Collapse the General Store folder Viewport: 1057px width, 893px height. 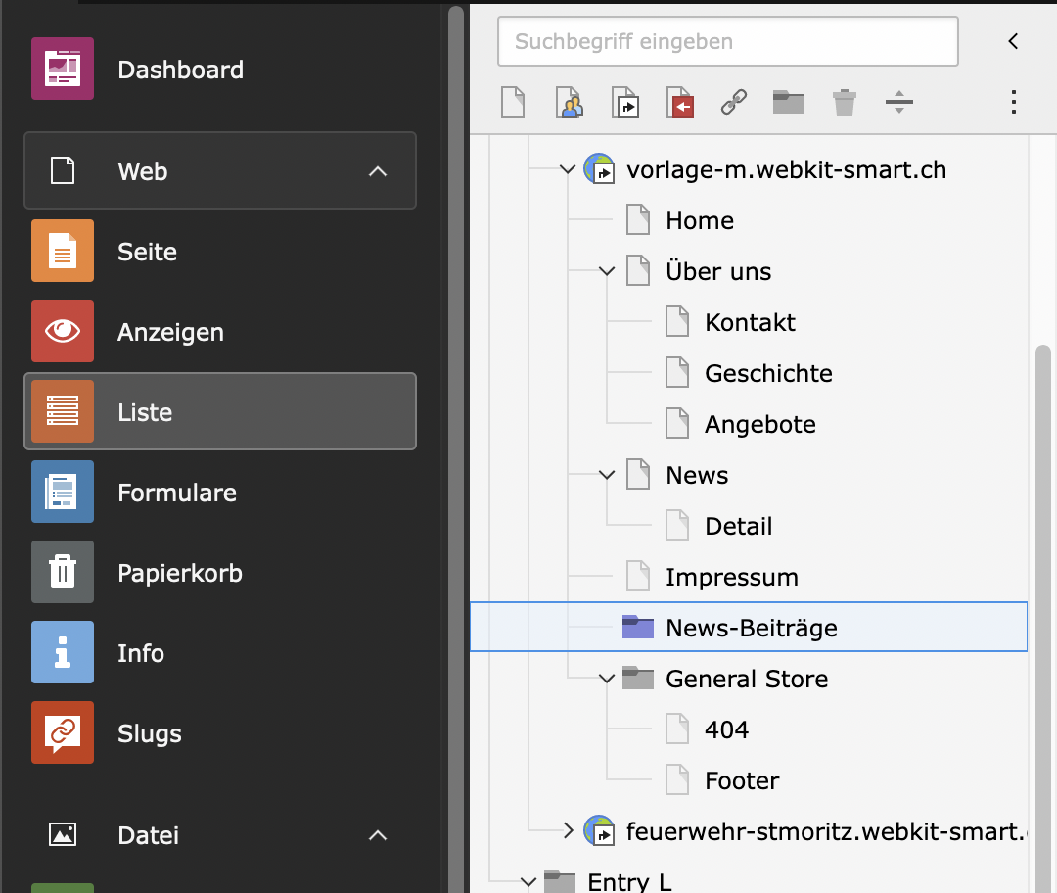[x=607, y=679]
